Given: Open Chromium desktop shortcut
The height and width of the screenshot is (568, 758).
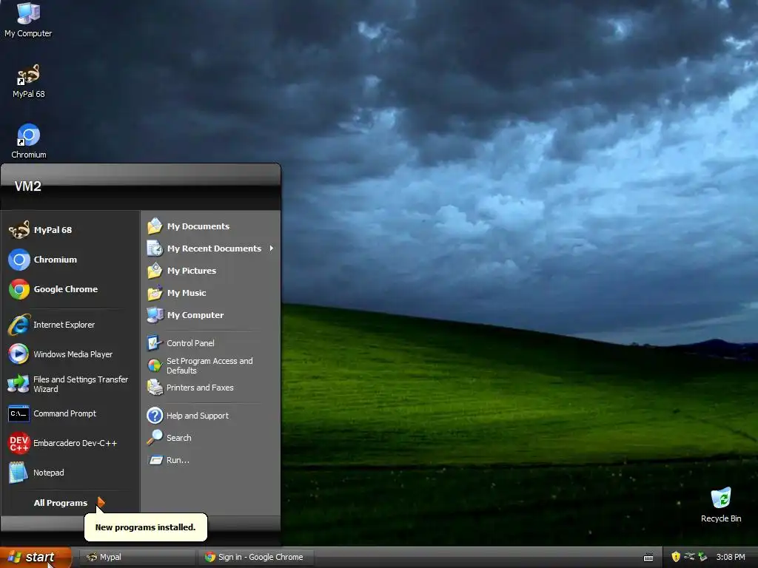Looking at the screenshot, I should tap(29, 141).
